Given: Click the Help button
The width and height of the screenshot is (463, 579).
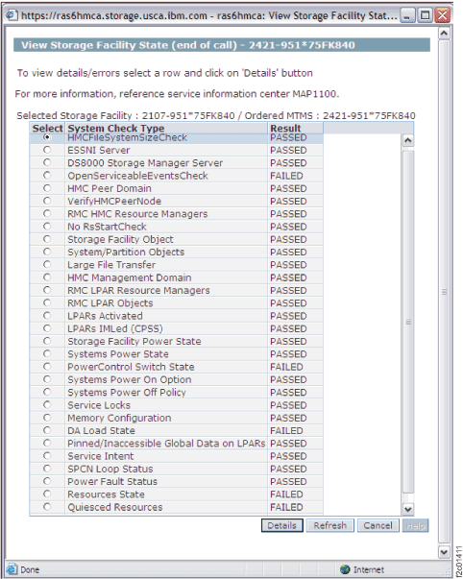Looking at the screenshot, I should pyautogui.click(x=416, y=525).
